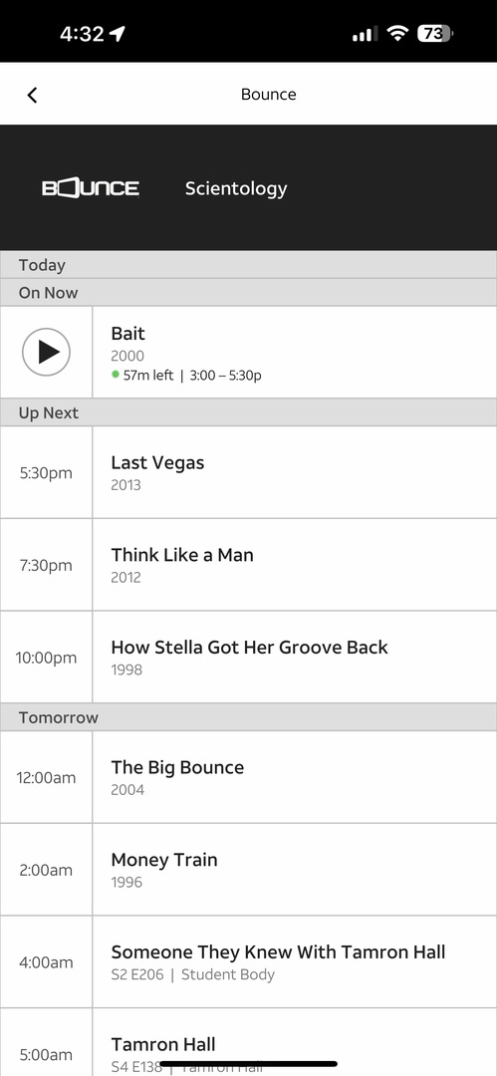
Task: Select the Tamron Hall 5:00am show
Action: click(x=249, y=1042)
